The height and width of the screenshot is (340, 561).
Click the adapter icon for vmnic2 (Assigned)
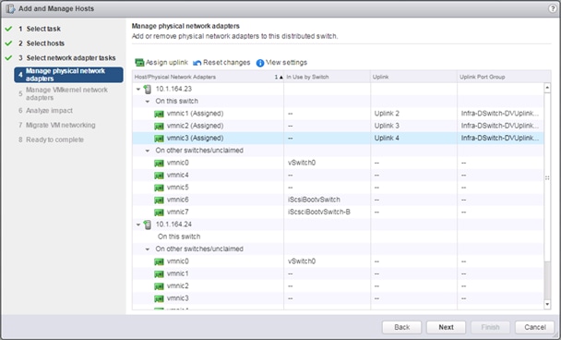(159, 126)
